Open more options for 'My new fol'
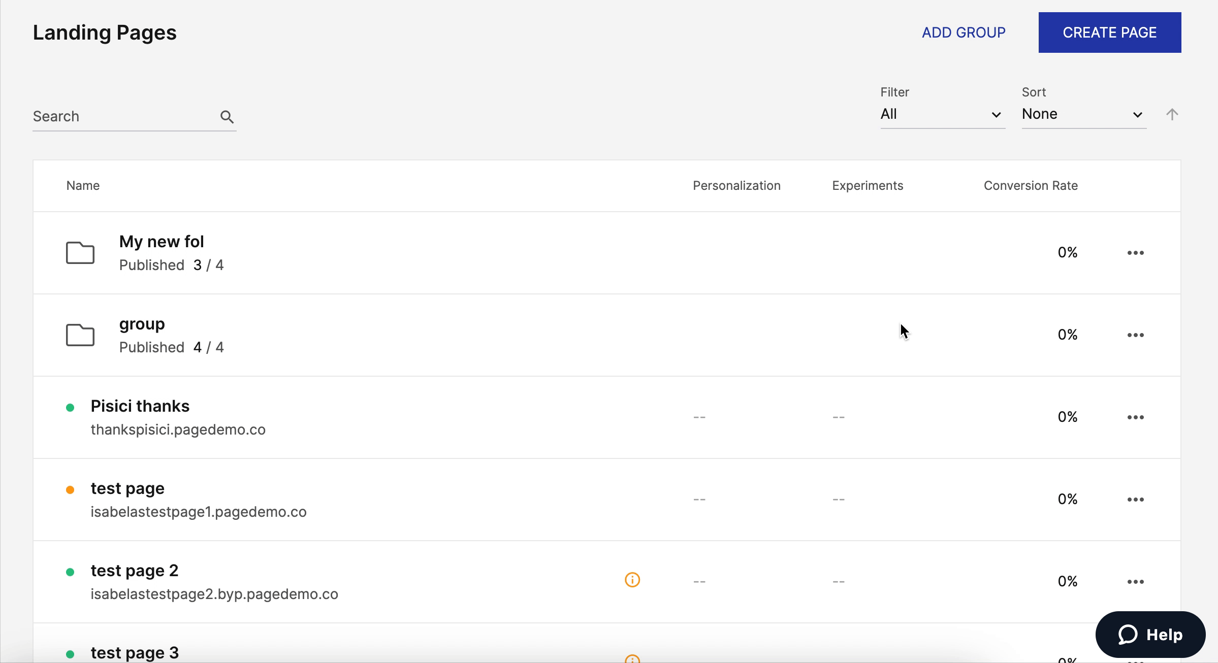This screenshot has height=663, width=1218. [1136, 253]
